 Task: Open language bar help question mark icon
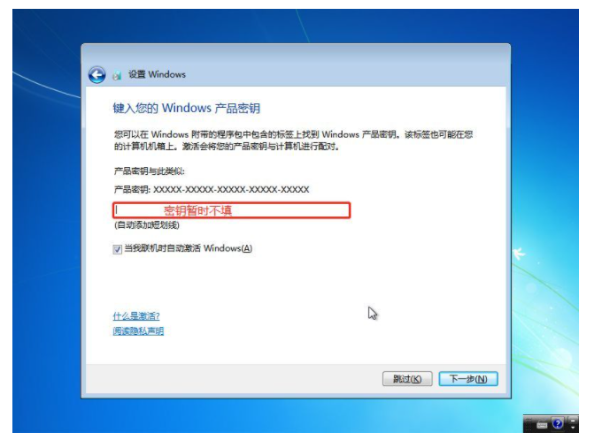[x=558, y=424]
